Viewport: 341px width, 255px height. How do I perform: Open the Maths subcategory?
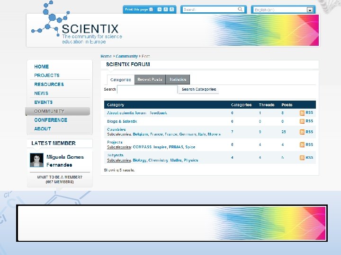click(x=176, y=160)
